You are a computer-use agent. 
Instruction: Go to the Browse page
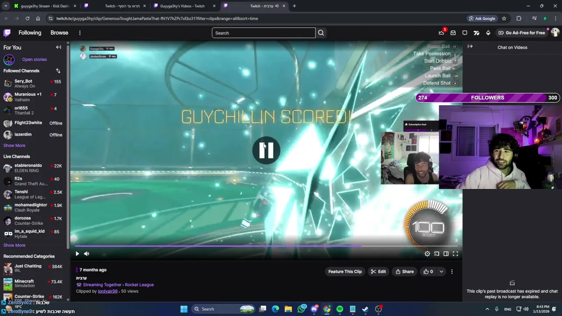pos(59,33)
